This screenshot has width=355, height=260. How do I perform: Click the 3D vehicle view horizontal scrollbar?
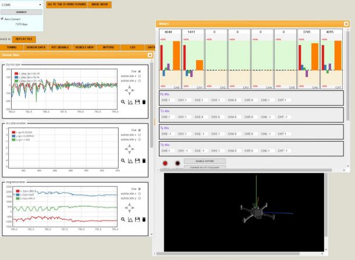pos(228,254)
